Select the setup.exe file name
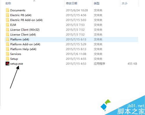The width and height of the screenshot is (145, 115). click(x=17, y=64)
